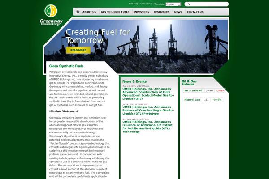Screen dimensions: 269x179
Task: Click the Oct 16, 2014 news date
Action: [x=136, y=119]
